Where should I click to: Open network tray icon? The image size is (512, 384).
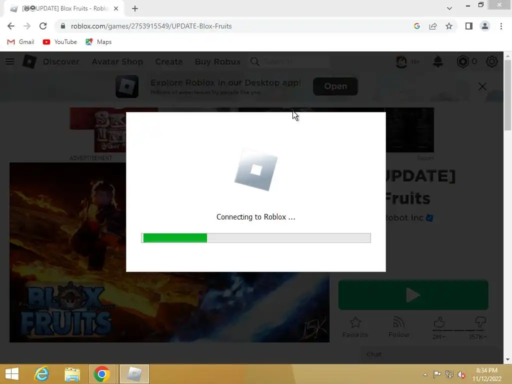pyautogui.click(x=449, y=374)
